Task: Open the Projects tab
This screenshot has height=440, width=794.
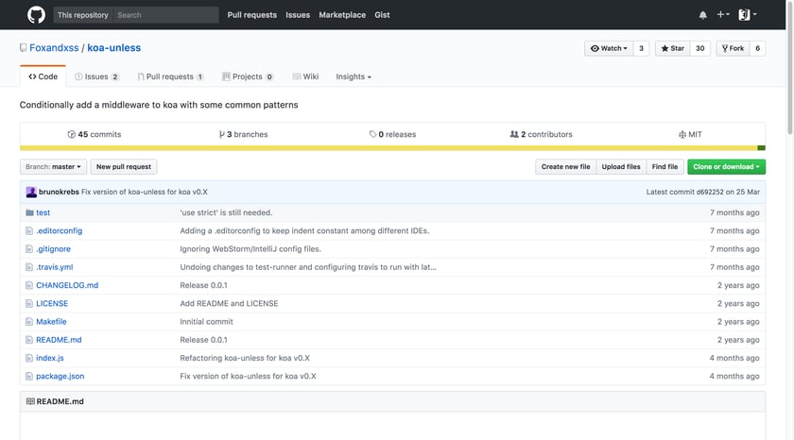Action: pos(248,76)
